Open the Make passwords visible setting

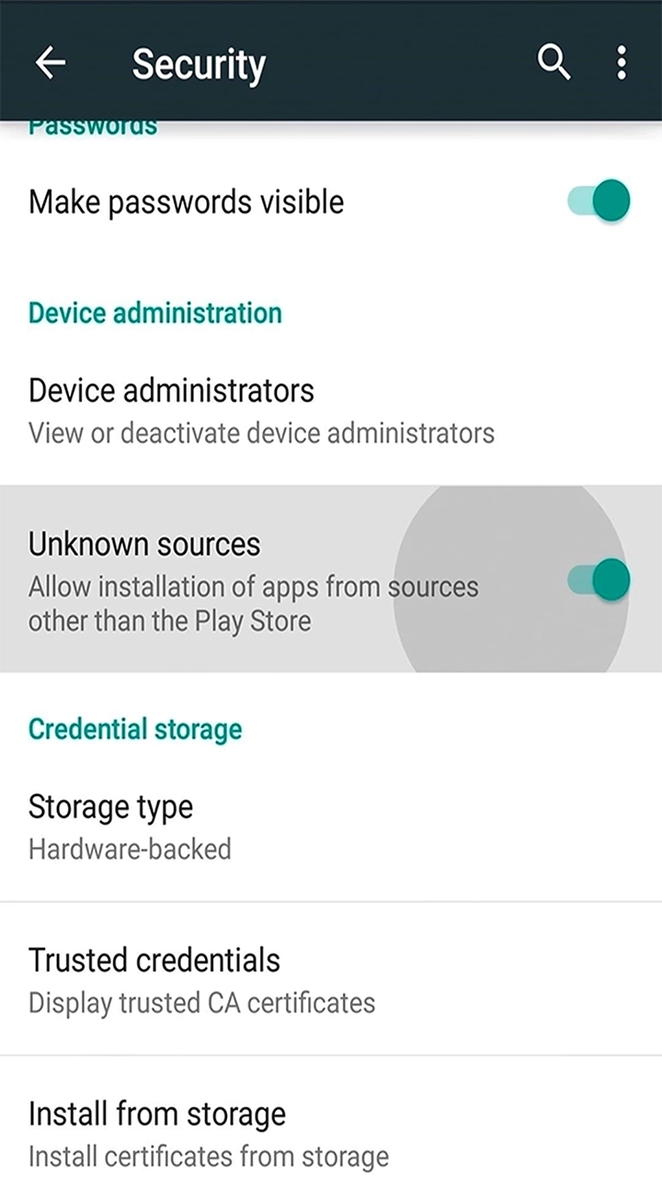[x=186, y=201]
